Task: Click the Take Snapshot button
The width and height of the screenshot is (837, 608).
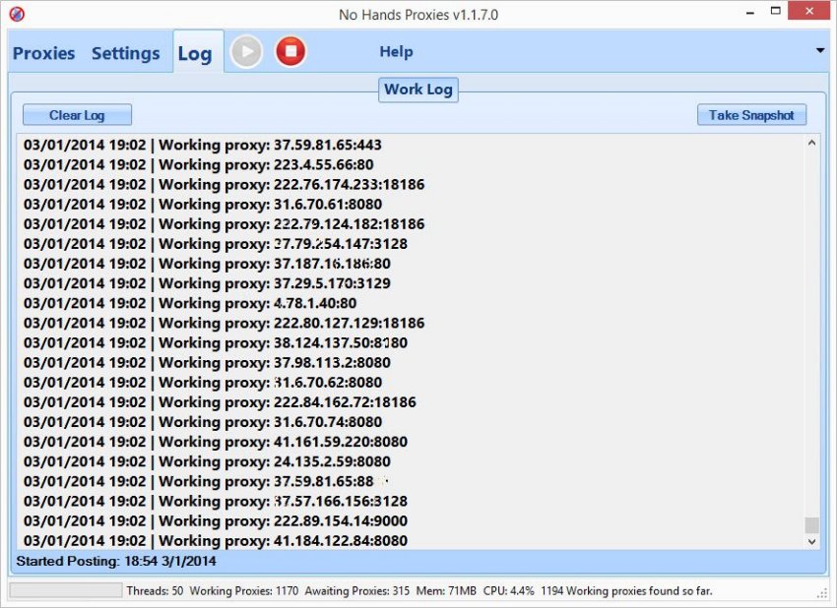Action: click(x=751, y=115)
